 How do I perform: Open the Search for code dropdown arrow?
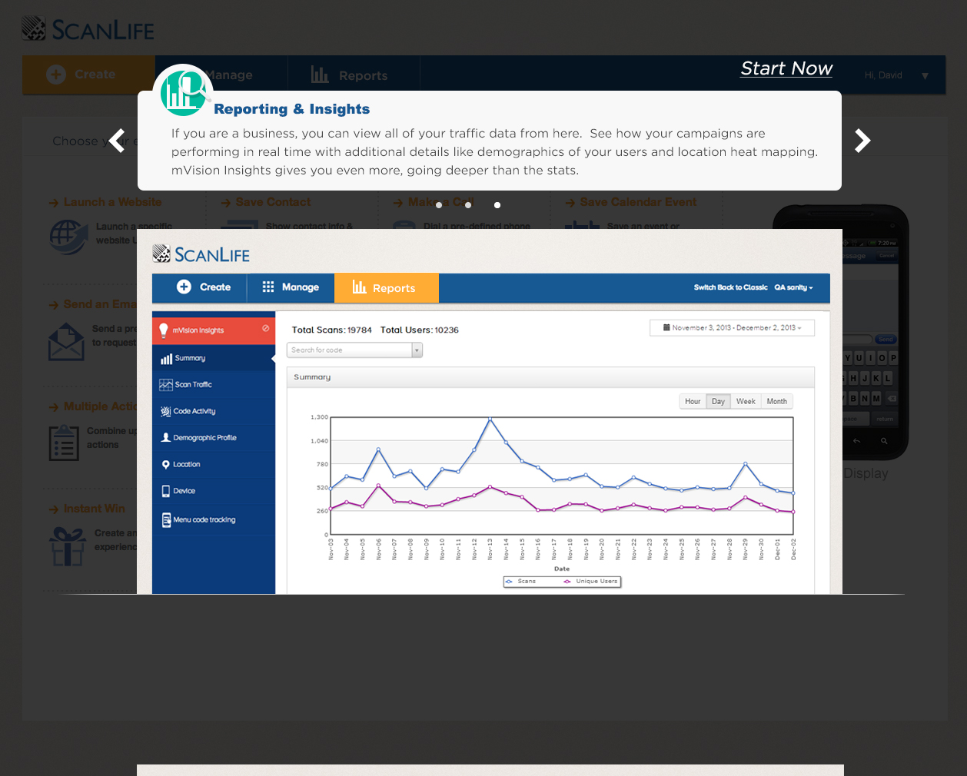coord(417,350)
